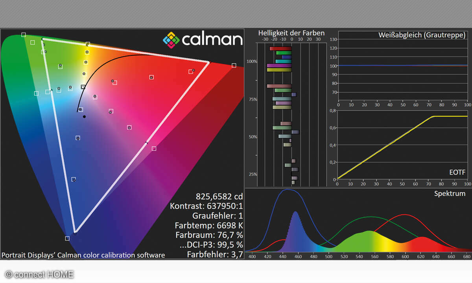Click the blue primary target square below gamut triangle
This screenshot has height=283, width=472.
pos(67,238)
